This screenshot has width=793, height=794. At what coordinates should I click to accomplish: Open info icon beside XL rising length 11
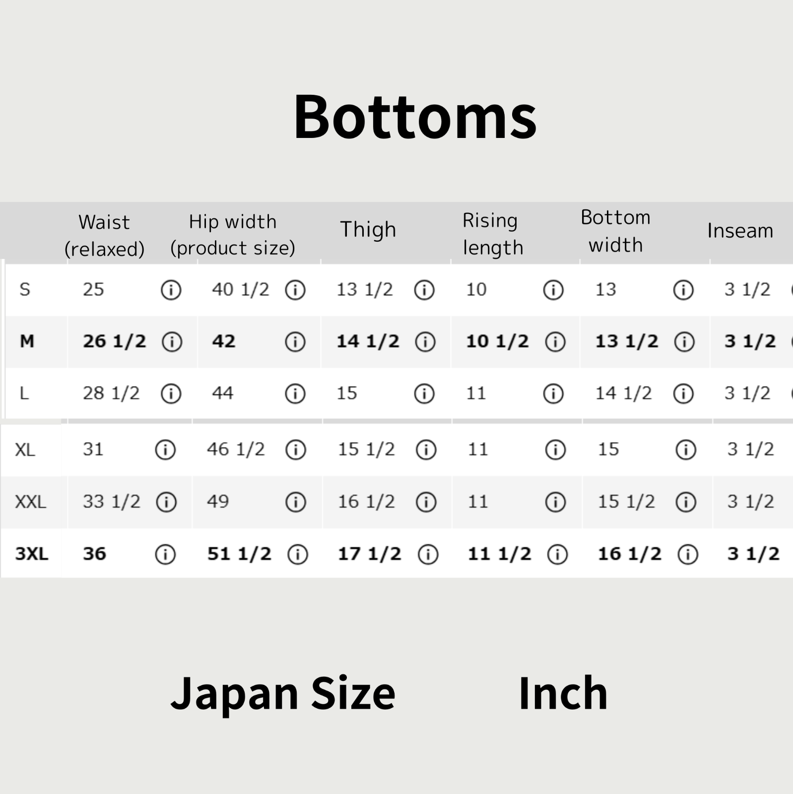click(555, 450)
